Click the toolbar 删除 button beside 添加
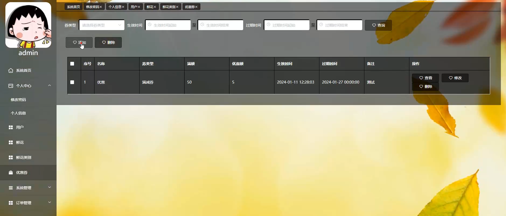The image size is (506, 216). (108, 42)
